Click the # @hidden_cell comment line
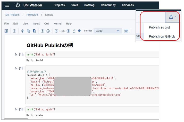This screenshot has width=184, height=122. 36,72
